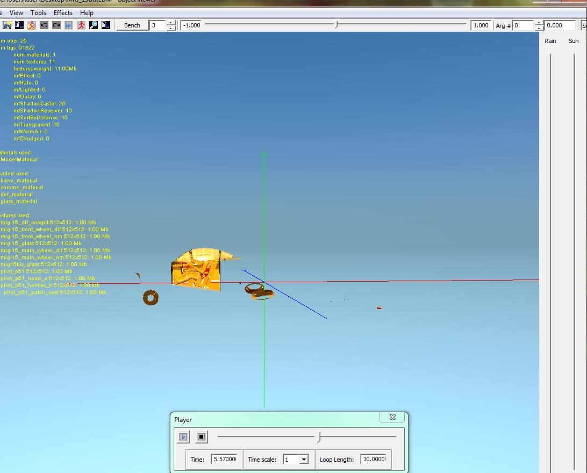The height and width of the screenshot is (473, 587).
Task: Click the Sun vertical slider track
Action: click(574, 262)
